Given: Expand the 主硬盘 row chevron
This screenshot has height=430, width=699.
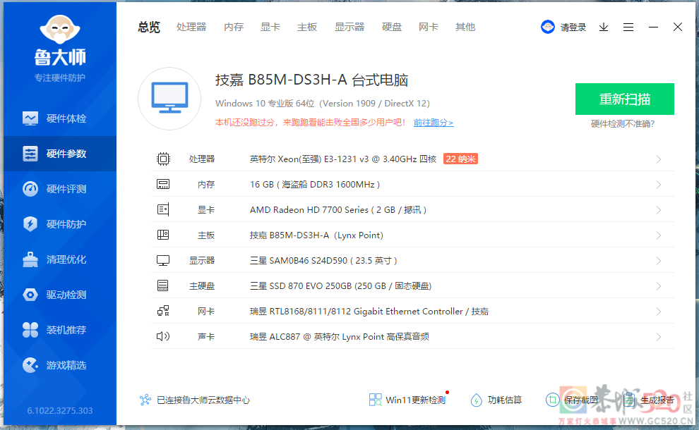Looking at the screenshot, I should pyautogui.click(x=659, y=286).
